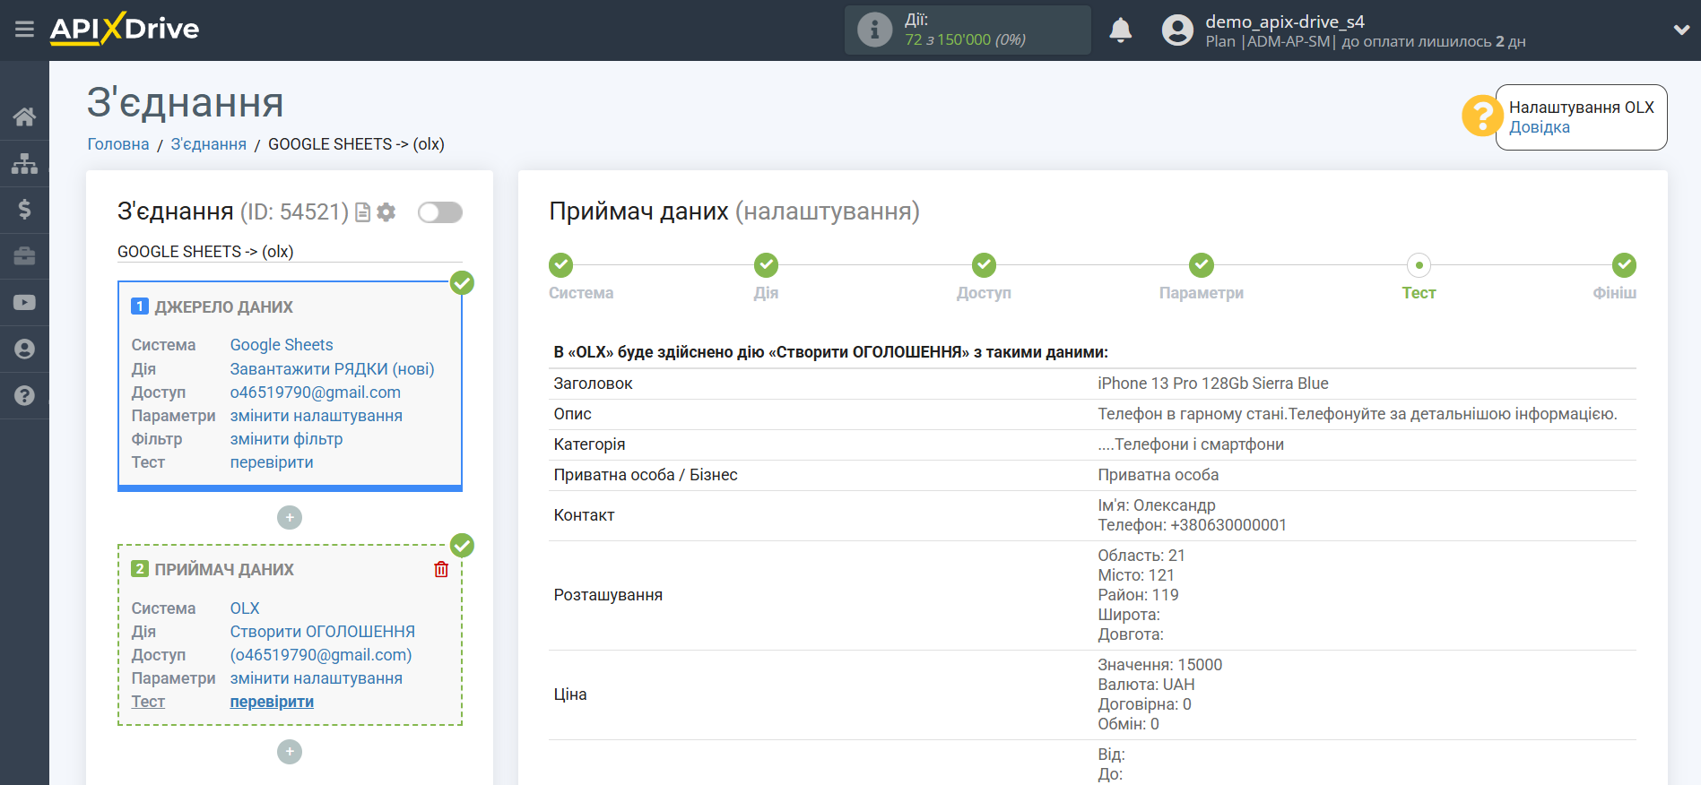Click the ДЖЕРЕЛО ДАНИХ block header
The height and width of the screenshot is (785, 1701).
(223, 307)
